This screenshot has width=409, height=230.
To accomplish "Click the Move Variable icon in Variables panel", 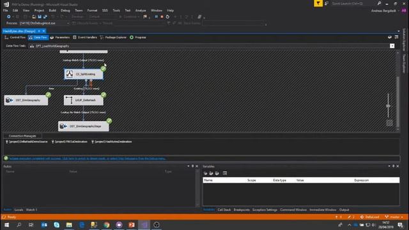I will (x=211, y=173).
